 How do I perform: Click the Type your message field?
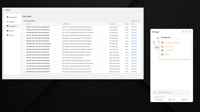click(x=171, y=92)
